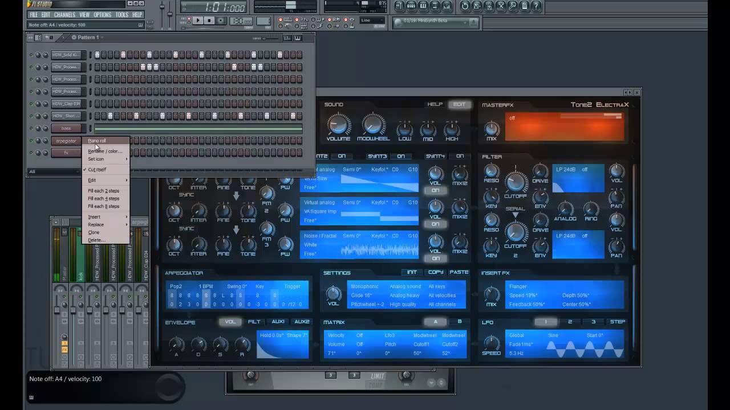Click the ANALOG knob in filter section
This screenshot has height=410, width=730.
(565, 208)
